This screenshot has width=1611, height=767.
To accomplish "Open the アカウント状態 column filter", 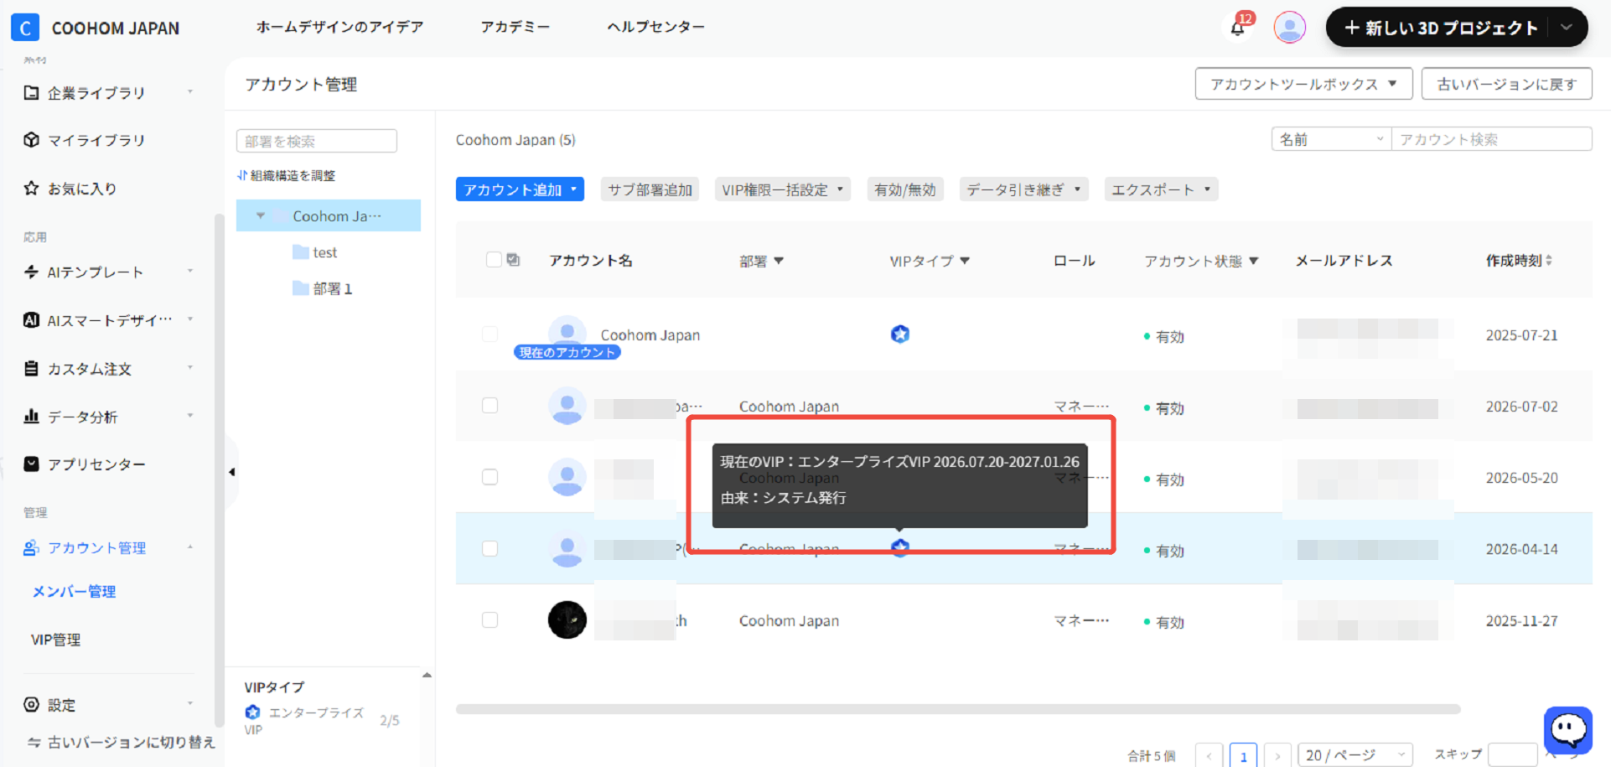I will click(1254, 261).
